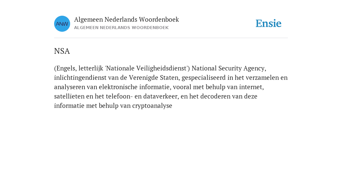Click the Algemeen Nederlands Woordenboek title

tap(127, 19)
